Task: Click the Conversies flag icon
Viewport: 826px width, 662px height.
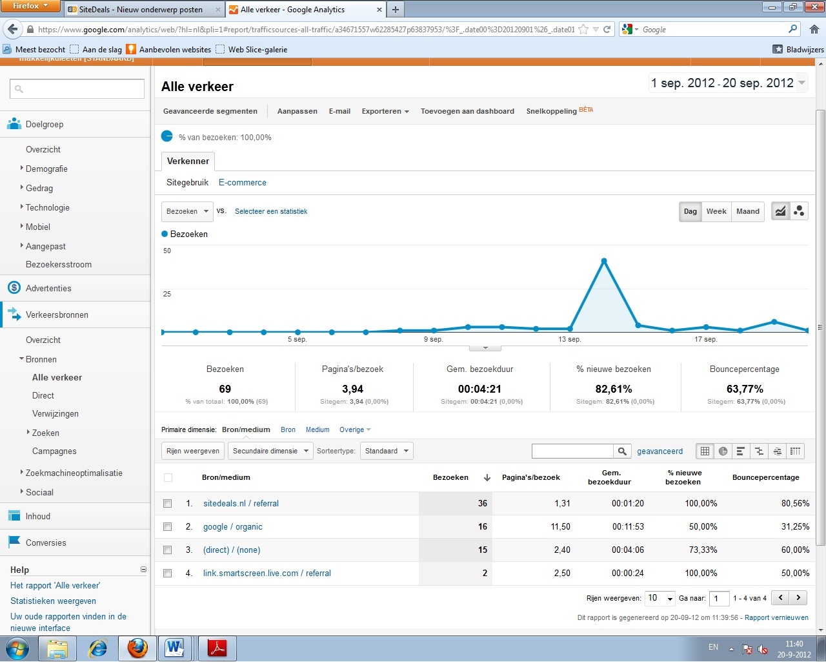Action: [x=14, y=543]
